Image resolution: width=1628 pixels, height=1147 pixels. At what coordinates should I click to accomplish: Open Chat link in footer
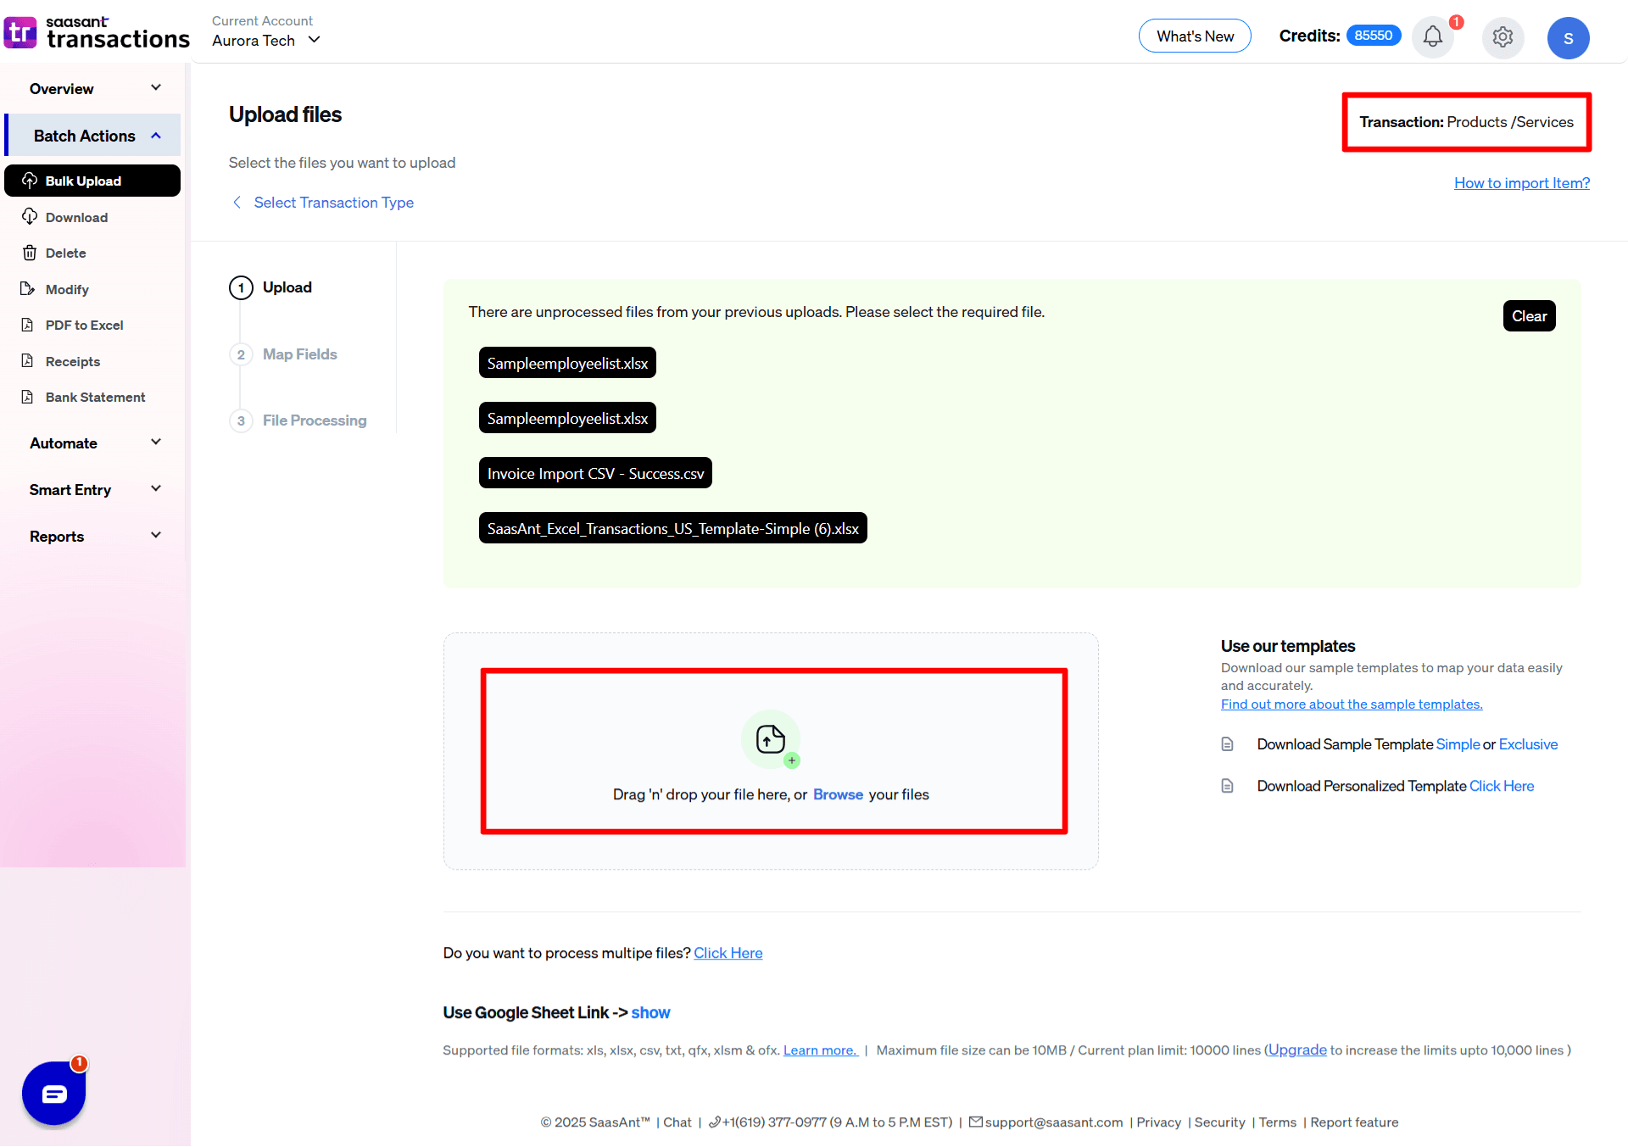click(677, 1122)
